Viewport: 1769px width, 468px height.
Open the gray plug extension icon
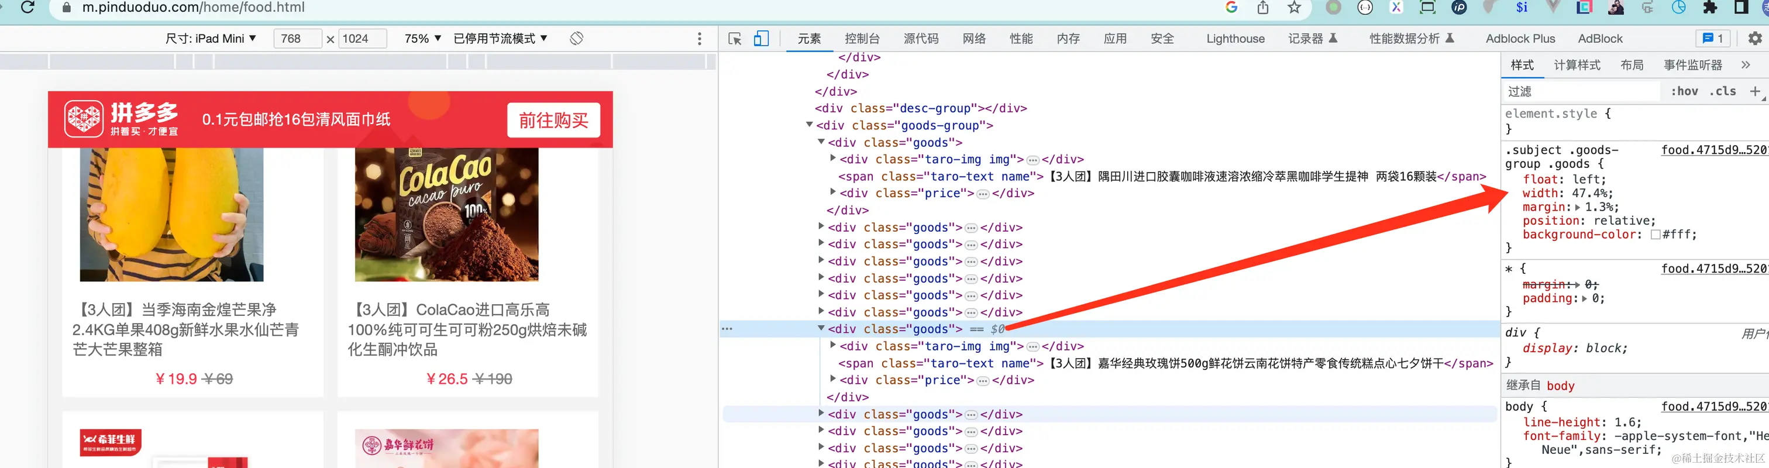click(1647, 8)
